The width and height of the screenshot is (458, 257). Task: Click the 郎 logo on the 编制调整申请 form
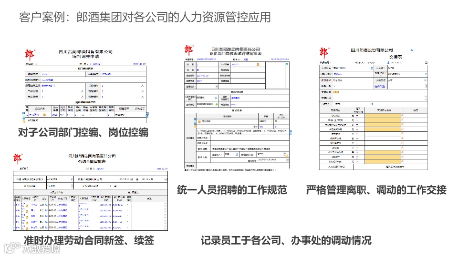(x=30, y=54)
